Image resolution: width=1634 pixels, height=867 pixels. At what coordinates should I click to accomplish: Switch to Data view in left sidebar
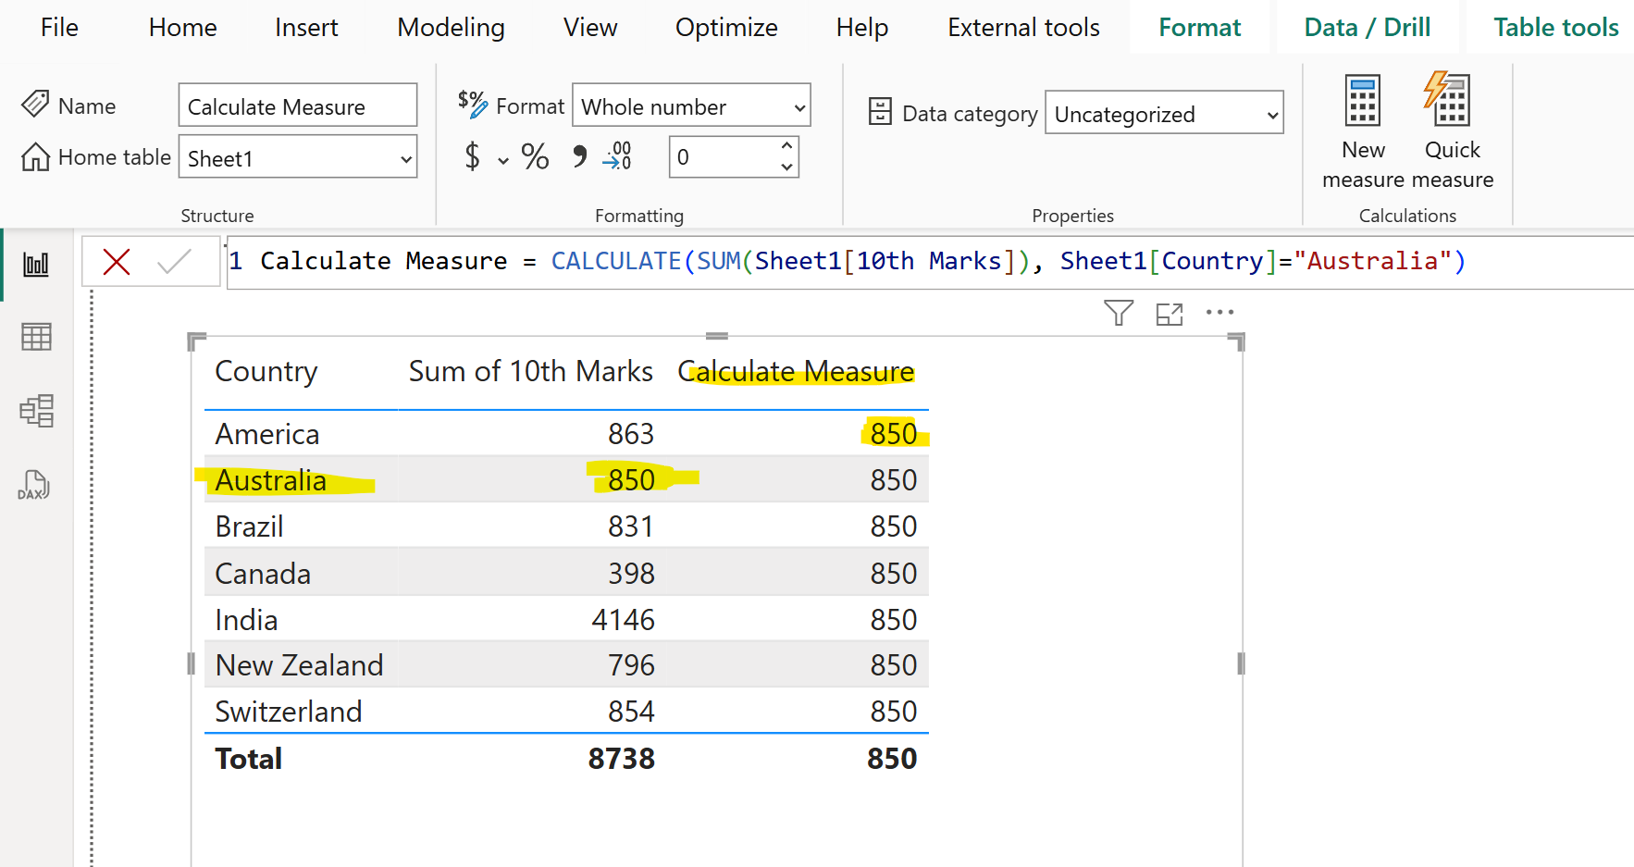point(35,337)
